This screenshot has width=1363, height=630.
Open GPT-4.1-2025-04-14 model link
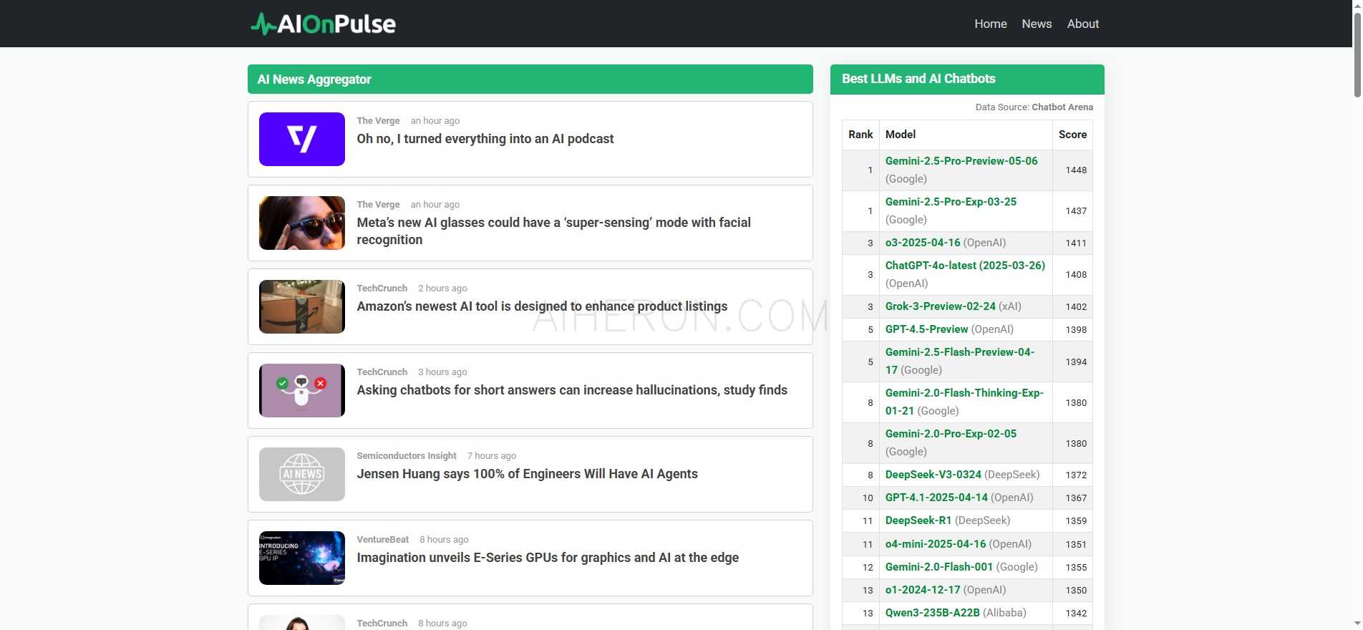tap(936, 498)
